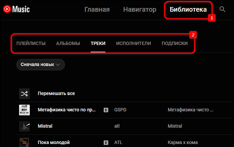Select track title Пока молодой
The image size is (234, 147).
tap(54, 142)
